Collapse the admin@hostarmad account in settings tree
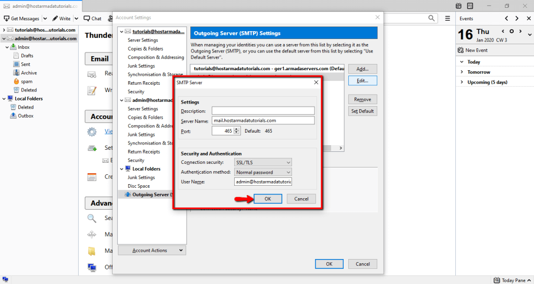This screenshot has width=534, height=284. click(x=121, y=100)
